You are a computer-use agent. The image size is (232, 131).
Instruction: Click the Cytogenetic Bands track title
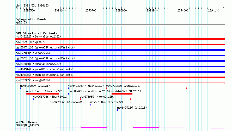point(31,19)
